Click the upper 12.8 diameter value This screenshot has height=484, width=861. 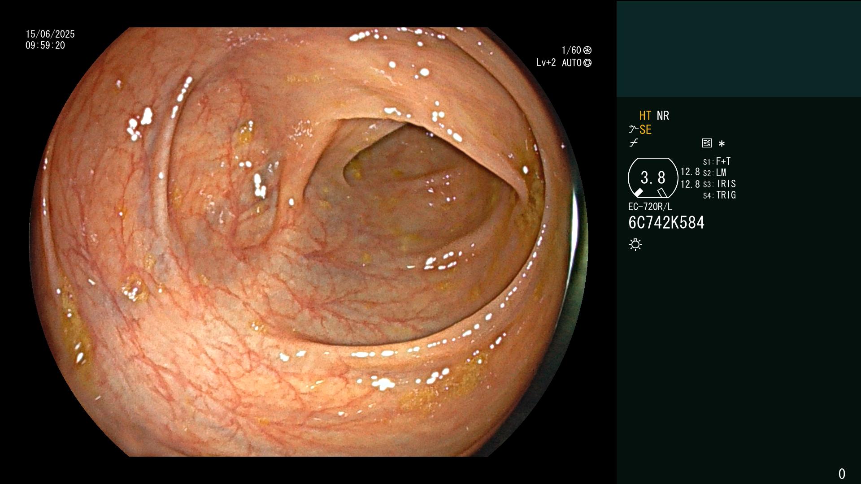[x=690, y=172]
